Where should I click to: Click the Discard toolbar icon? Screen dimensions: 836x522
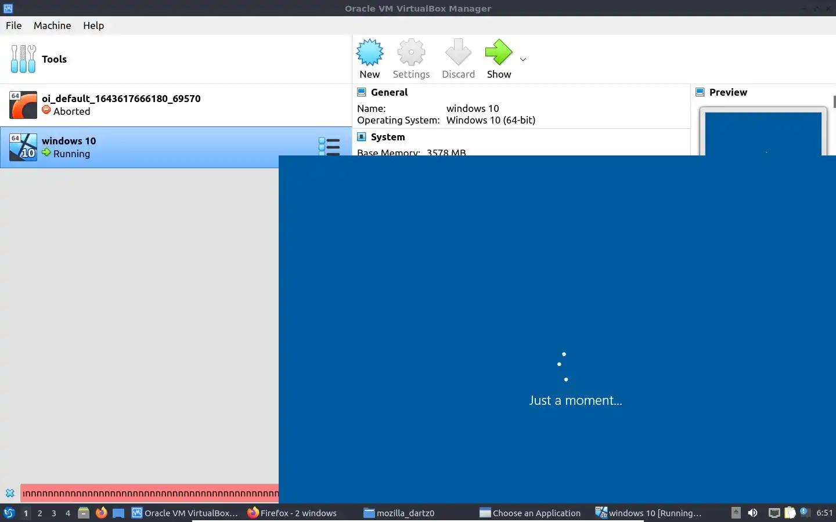point(458,53)
